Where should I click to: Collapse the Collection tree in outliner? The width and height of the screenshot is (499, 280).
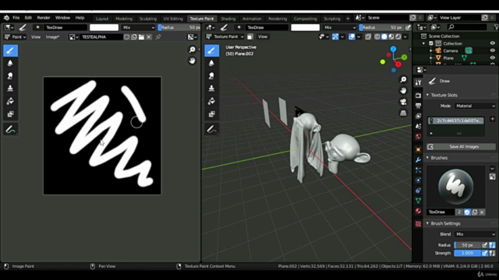click(423, 44)
